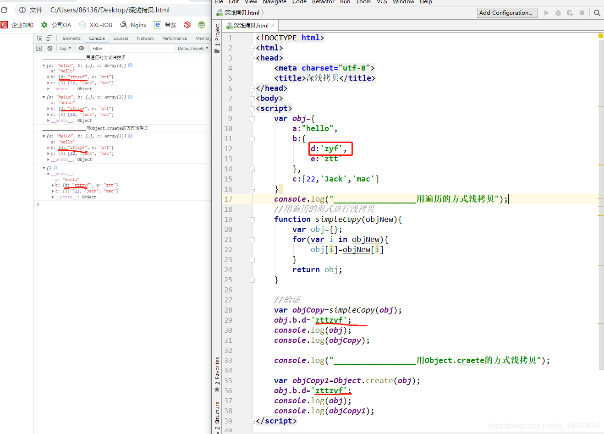Viewport: 604px width, 434px height.
Task: Click Run with Coverage icon in IDE toolbar
Action: coord(570,13)
